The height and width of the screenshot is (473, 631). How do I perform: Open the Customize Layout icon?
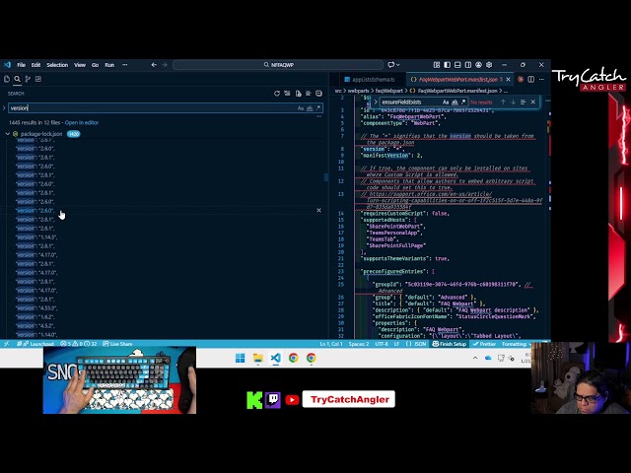(437, 65)
